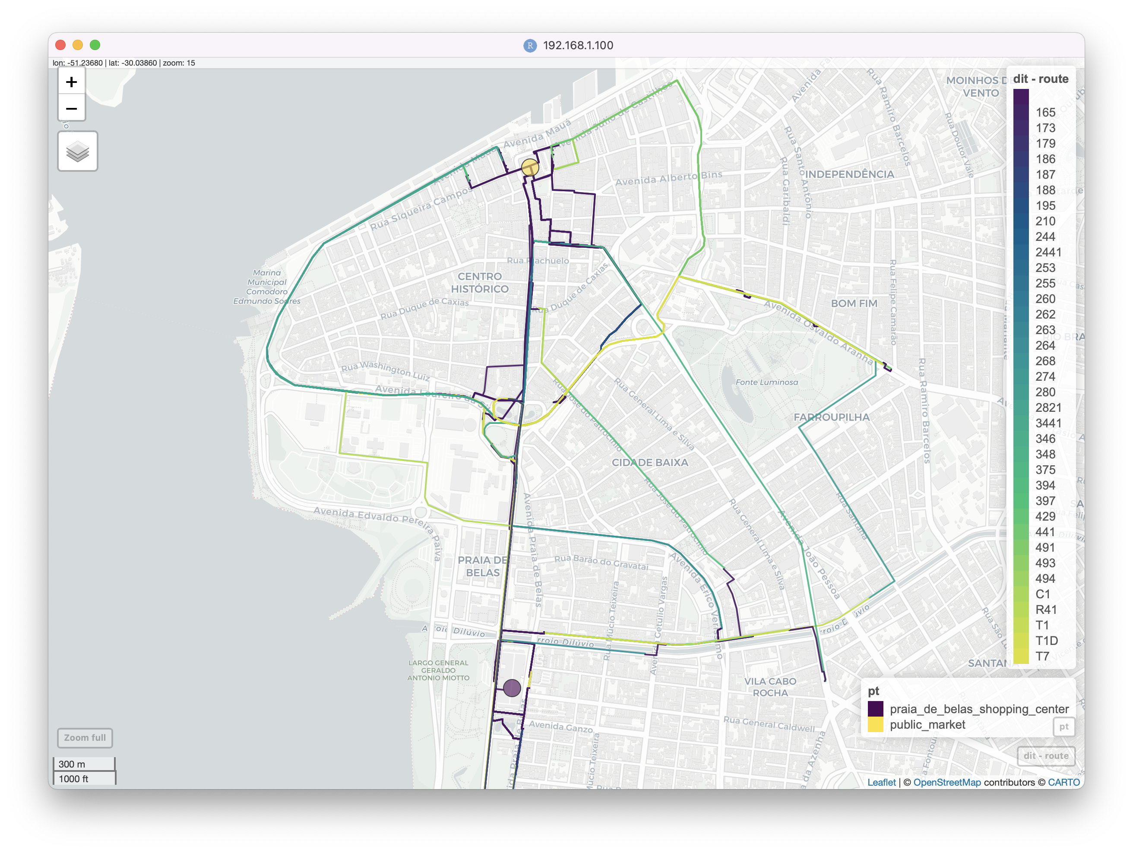Click the Marina Municipal Comodoro label

click(x=266, y=287)
